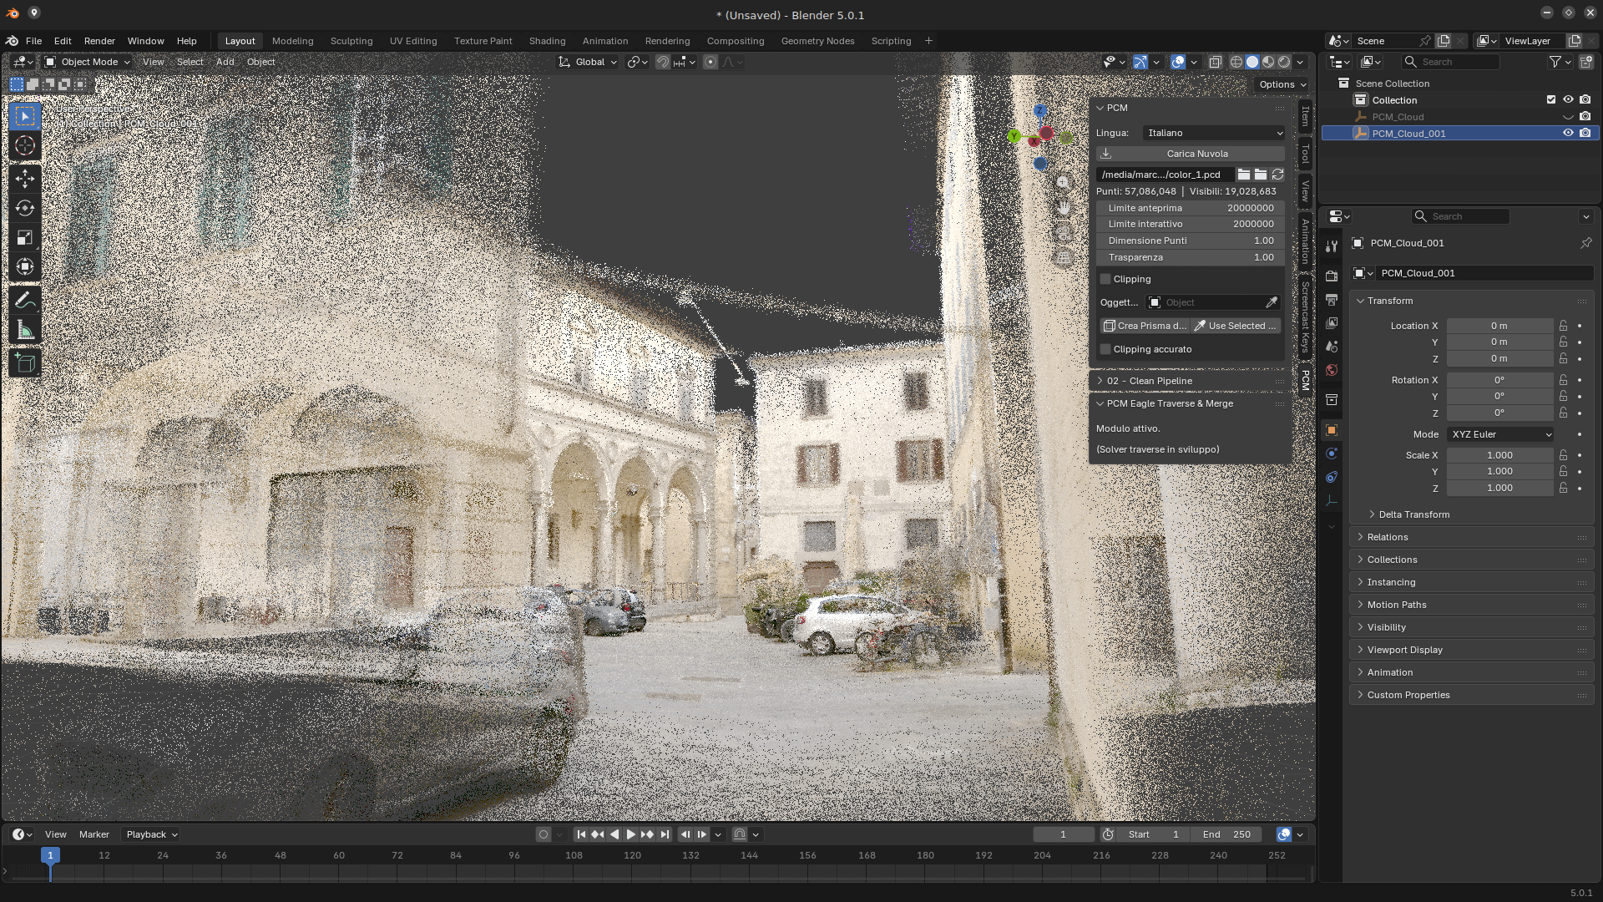The width and height of the screenshot is (1603, 902).
Task: Open the Render menu
Action: coord(99,41)
